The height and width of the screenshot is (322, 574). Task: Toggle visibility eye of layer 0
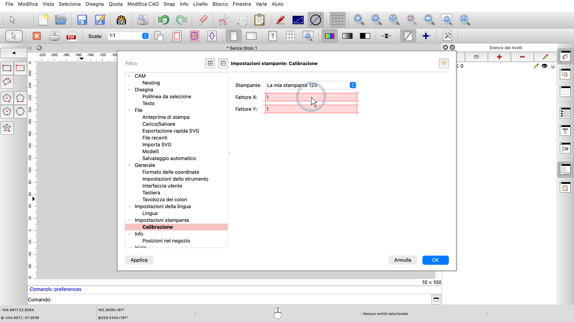(x=545, y=66)
